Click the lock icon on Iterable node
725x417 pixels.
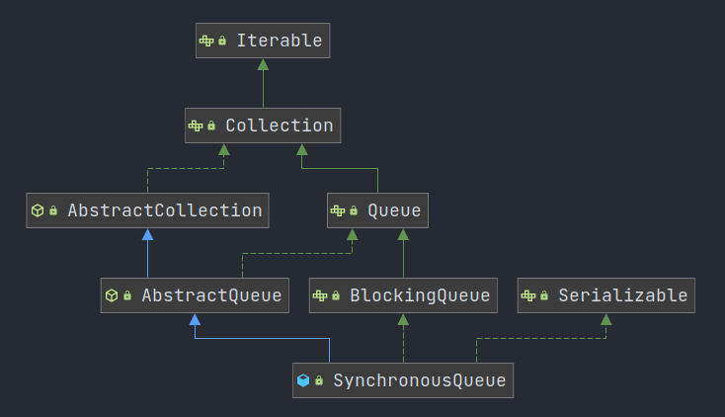point(222,41)
